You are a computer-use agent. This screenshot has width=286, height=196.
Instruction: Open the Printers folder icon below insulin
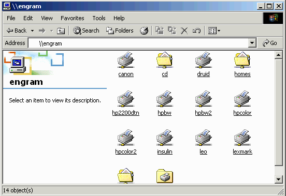[x=165, y=176]
